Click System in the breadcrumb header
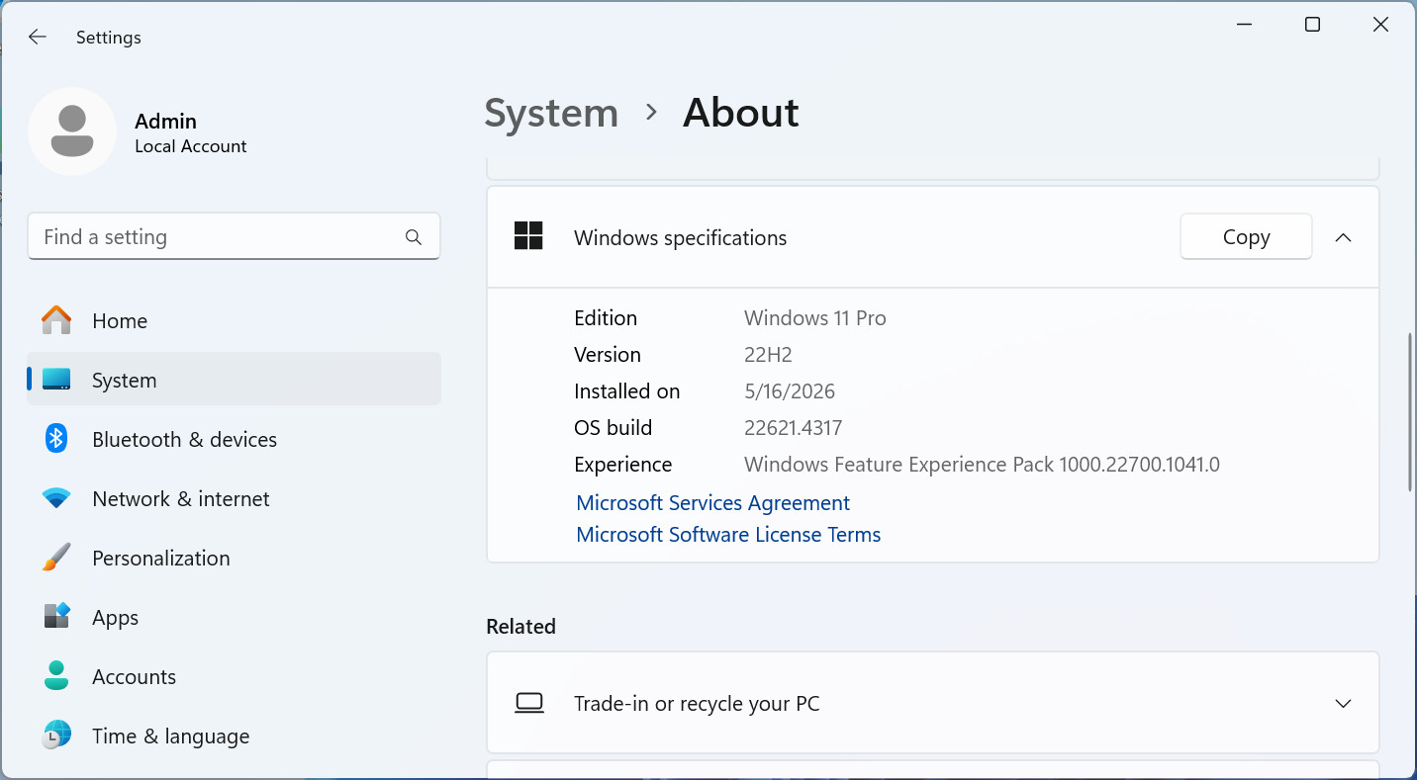 pos(551,114)
